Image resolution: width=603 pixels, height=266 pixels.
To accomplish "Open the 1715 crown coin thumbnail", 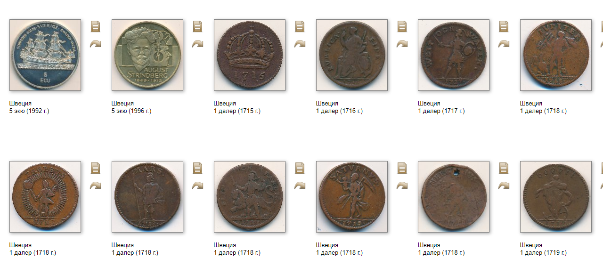I will [x=250, y=55].
